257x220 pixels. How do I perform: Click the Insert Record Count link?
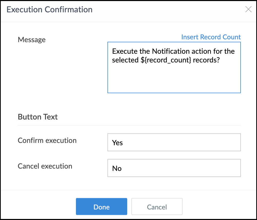pos(211,37)
